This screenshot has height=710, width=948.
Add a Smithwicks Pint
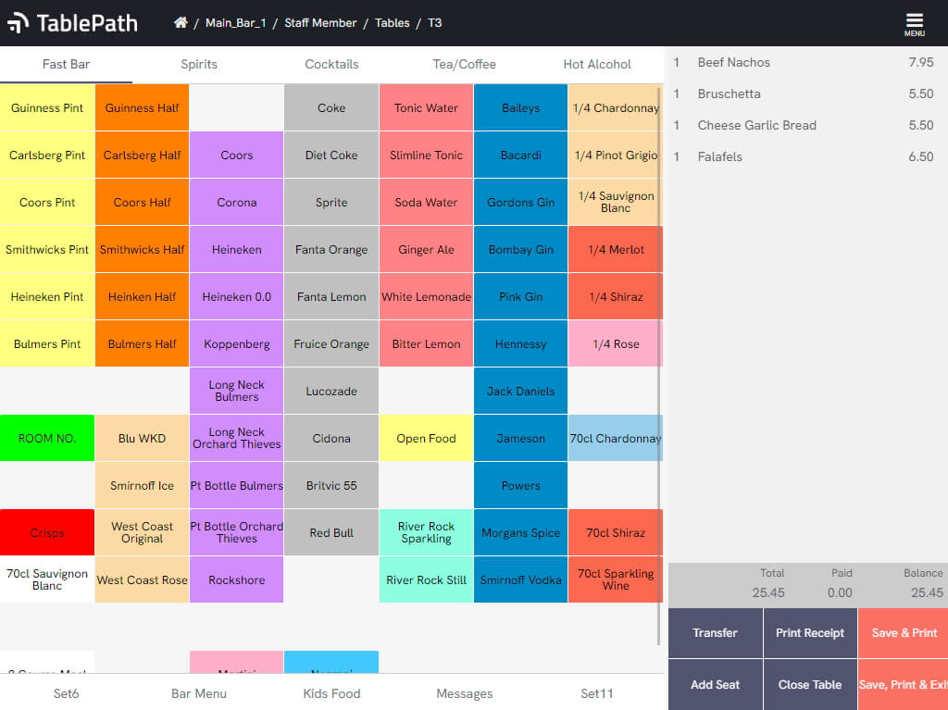tap(47, 249)
